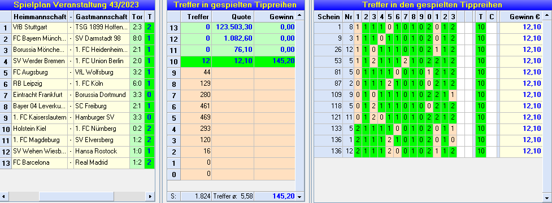Click Schein 118 cell
The height and width of the screenshot is (203, 552).
pos(328,106)
